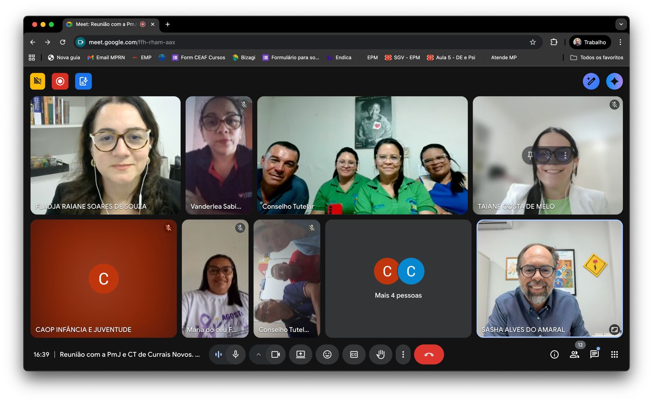653x402 pixels.
Task: Toggle closed captions on
Action: point(354,354)
